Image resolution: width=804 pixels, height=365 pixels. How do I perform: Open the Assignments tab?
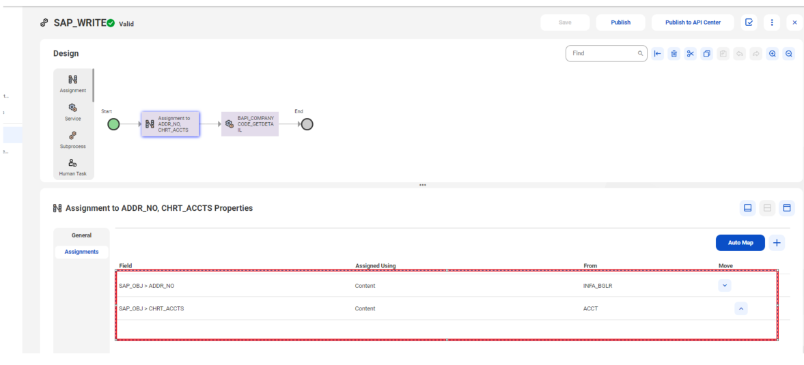81,252
